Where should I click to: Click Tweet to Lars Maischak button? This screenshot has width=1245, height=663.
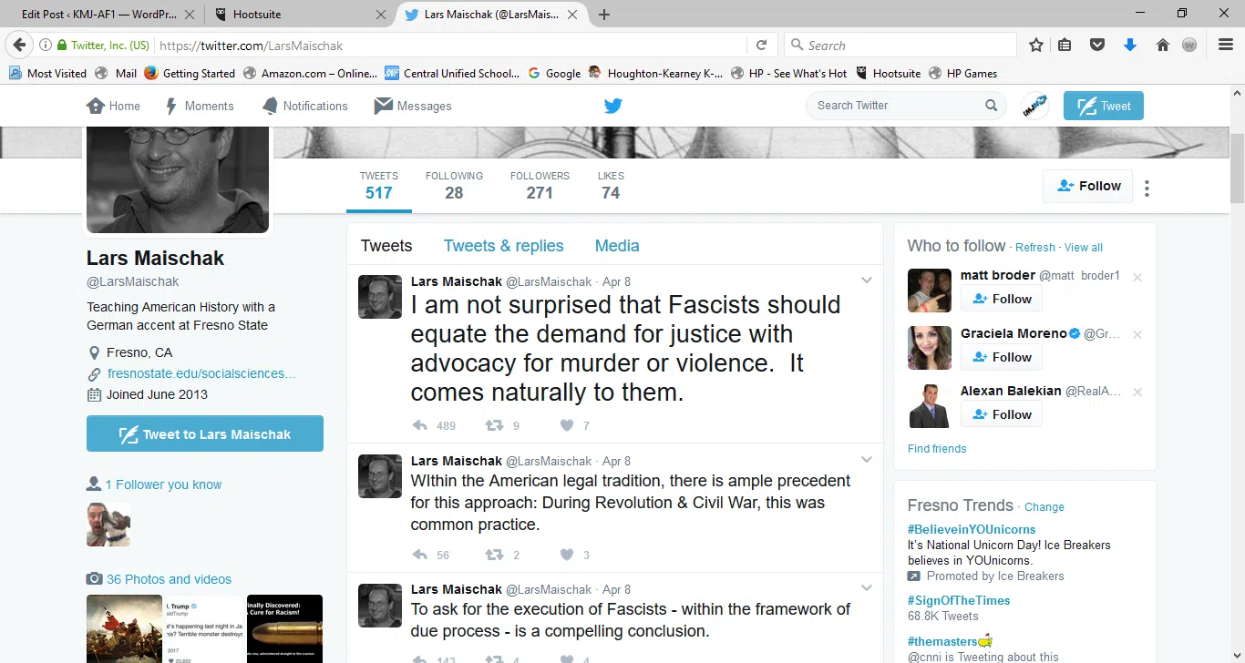coord(205,433)
